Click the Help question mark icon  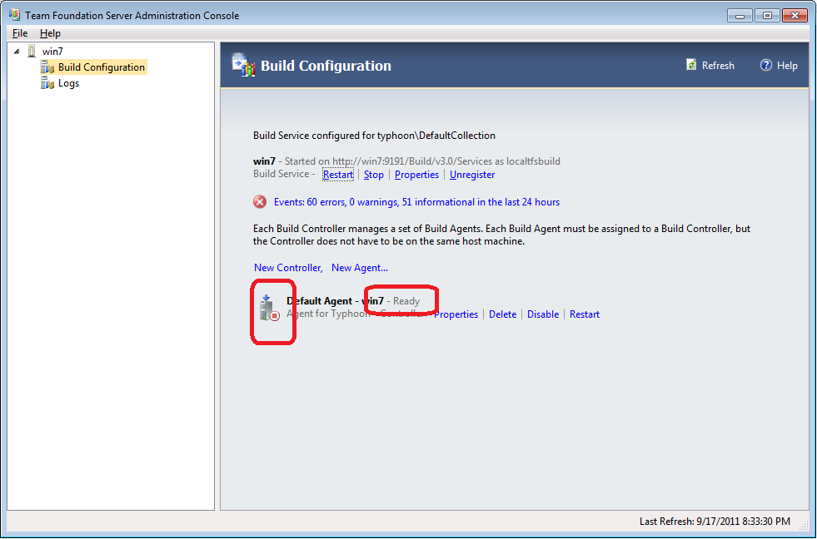click(766, 65)
